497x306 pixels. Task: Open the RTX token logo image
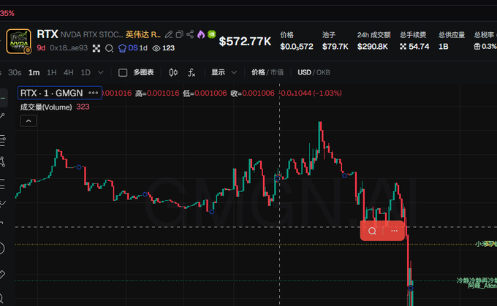point(19,41)
